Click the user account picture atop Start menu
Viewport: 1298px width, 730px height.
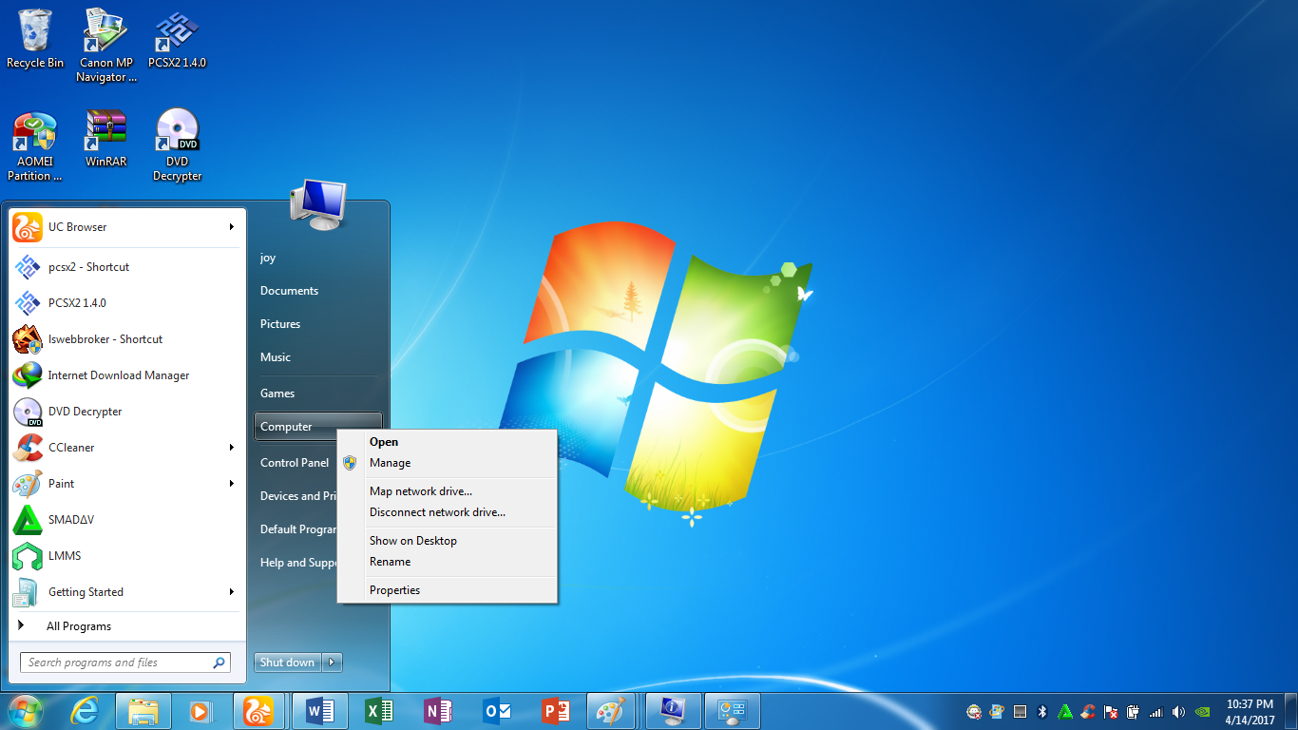point(318,203)
